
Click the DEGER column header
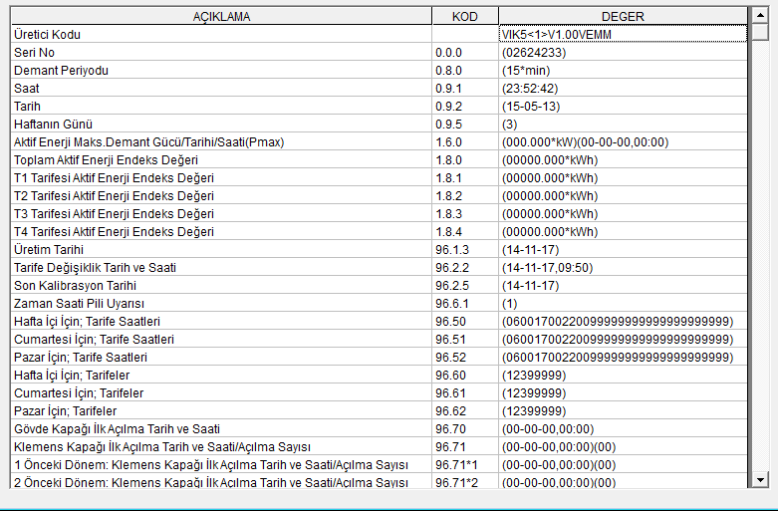(623, 16)
